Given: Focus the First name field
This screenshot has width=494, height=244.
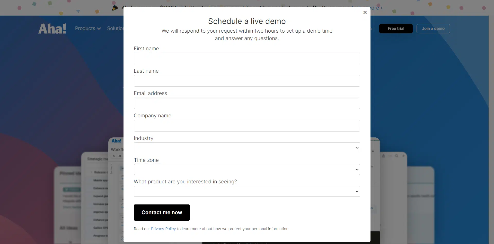Looking at the screenshot, I should pos(247,59).
